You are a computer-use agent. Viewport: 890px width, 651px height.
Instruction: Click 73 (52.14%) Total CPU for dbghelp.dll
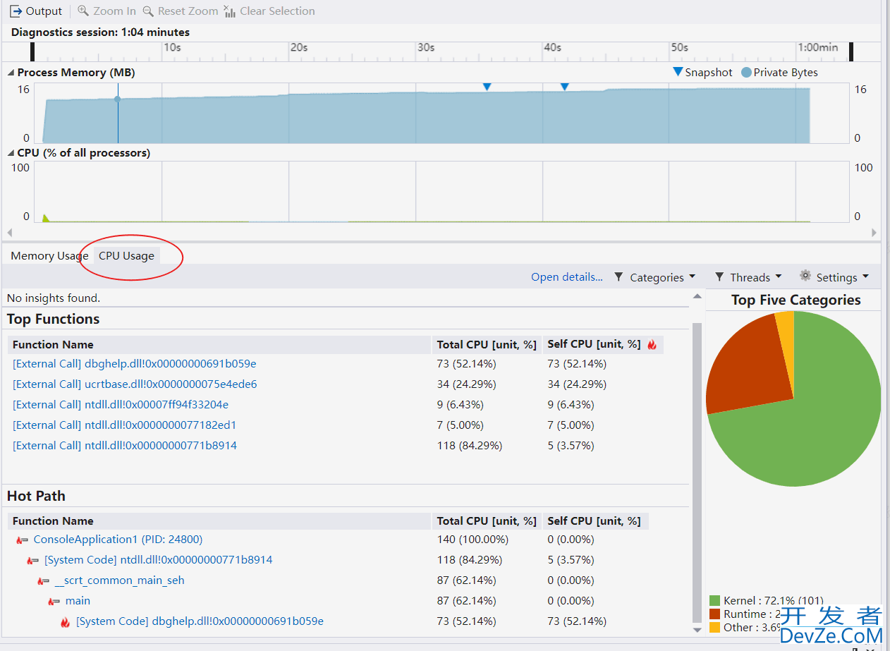466,364
